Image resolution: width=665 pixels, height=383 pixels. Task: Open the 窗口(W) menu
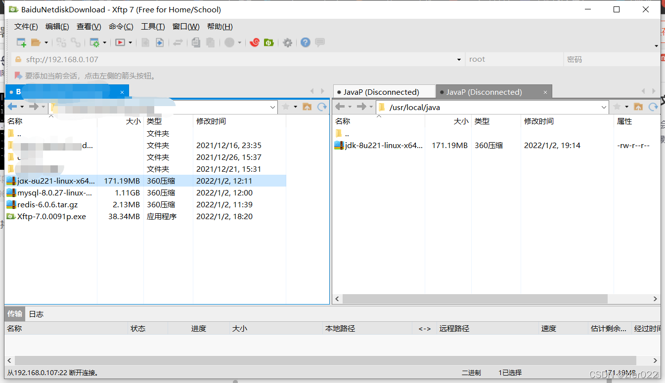coord(186,27)
